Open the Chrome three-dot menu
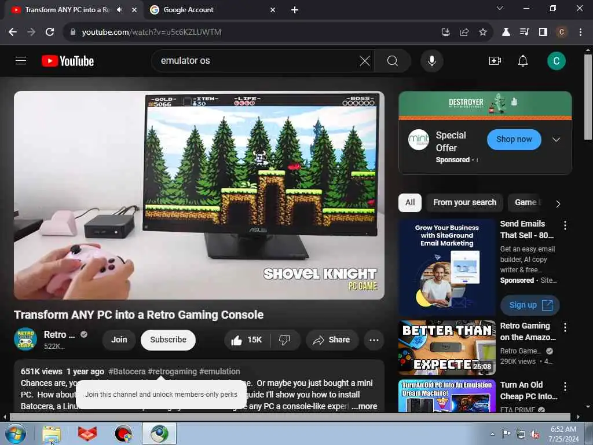This screenshot has width=593, height=445. pyautogui.click(x=580, y=32)
